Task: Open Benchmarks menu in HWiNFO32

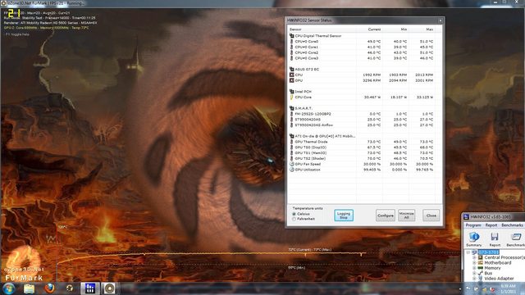Action: (x=512, y=225)
